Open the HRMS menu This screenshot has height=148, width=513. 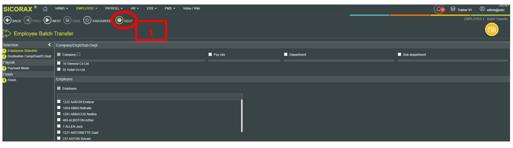point(62,8)
